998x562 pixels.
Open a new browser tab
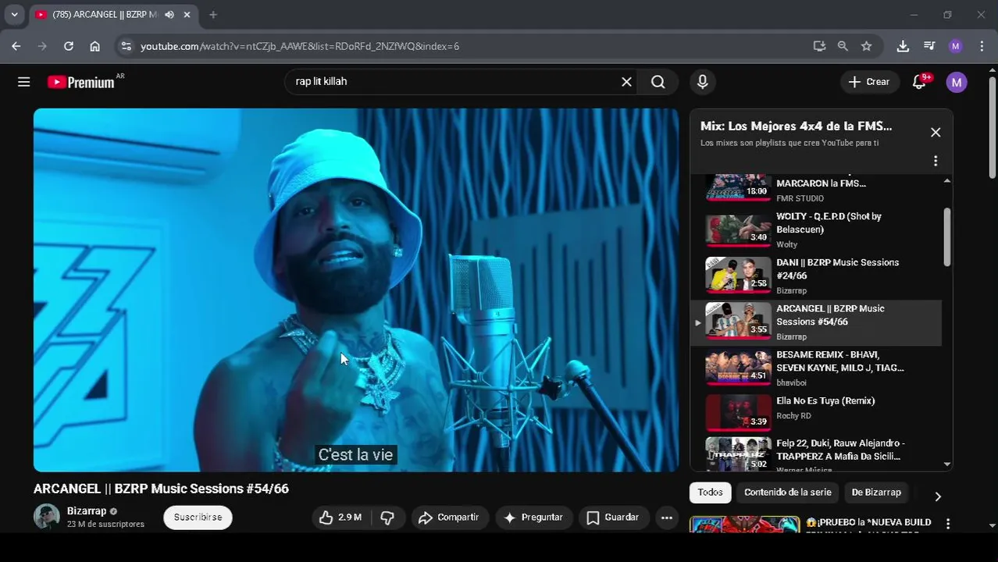(213, 14)
